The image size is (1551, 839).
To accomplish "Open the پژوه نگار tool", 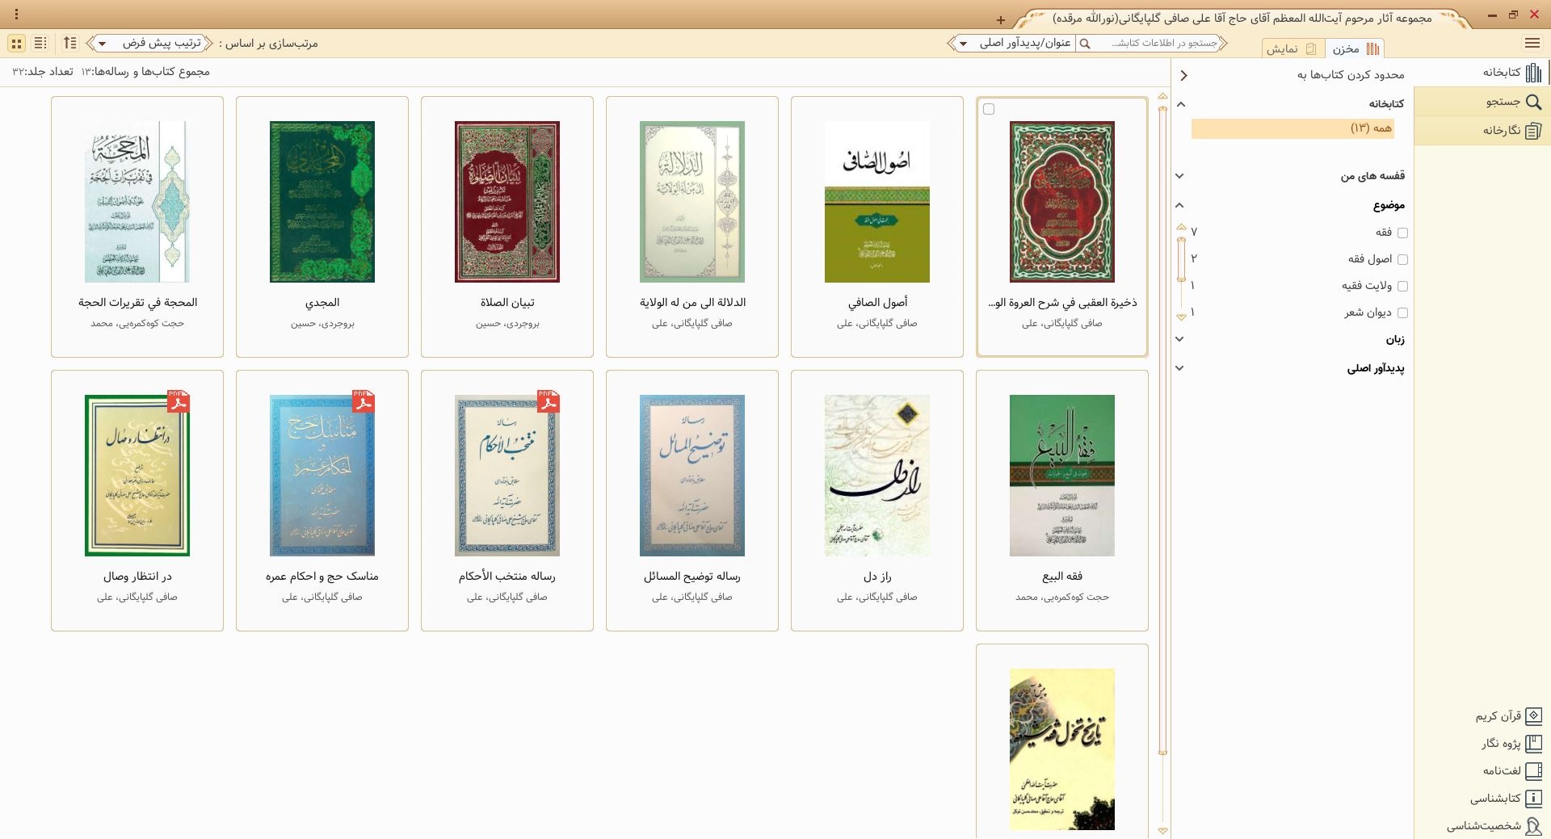I will click(1511, 744).
